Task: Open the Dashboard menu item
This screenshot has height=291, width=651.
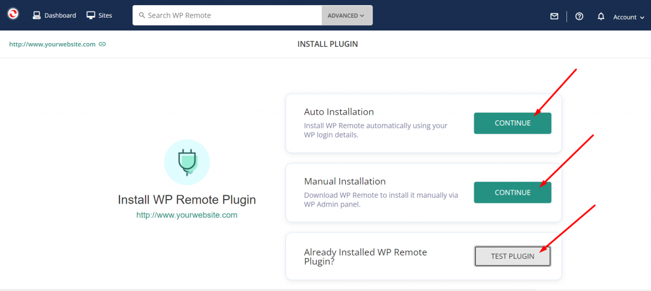Action: [55, 15]
